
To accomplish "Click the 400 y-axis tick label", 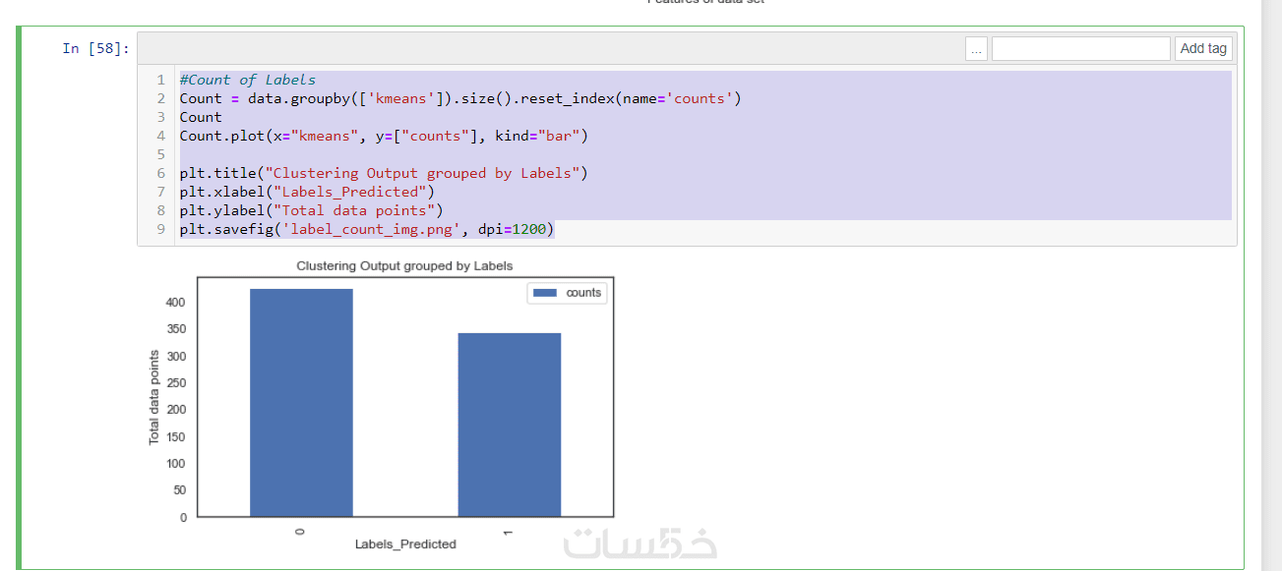I will (x=175, y=303).
